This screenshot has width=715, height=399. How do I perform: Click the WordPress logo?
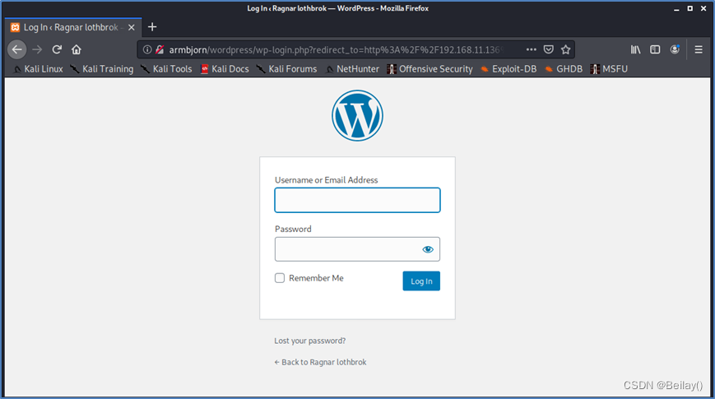click(x=357, y=115)
